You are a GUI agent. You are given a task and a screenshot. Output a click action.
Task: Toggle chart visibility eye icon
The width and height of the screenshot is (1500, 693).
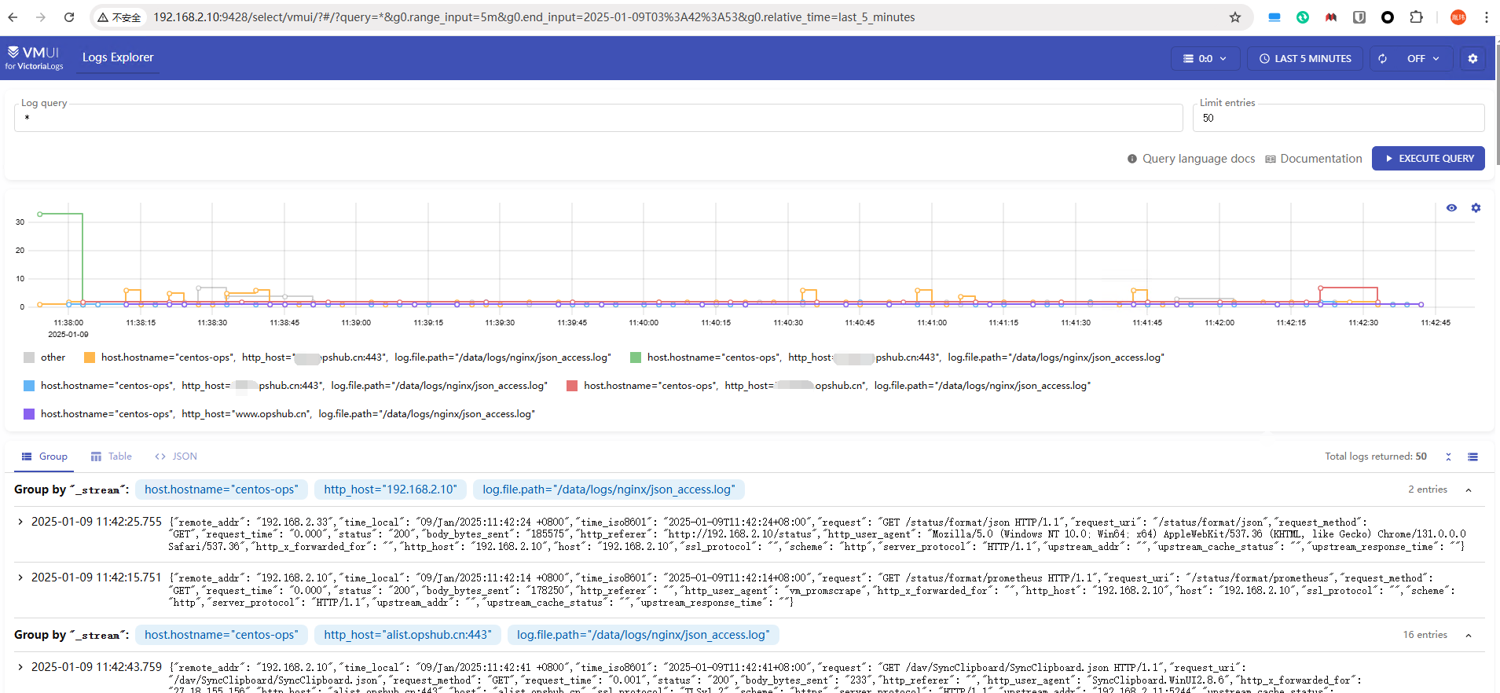pos(1451,208)
